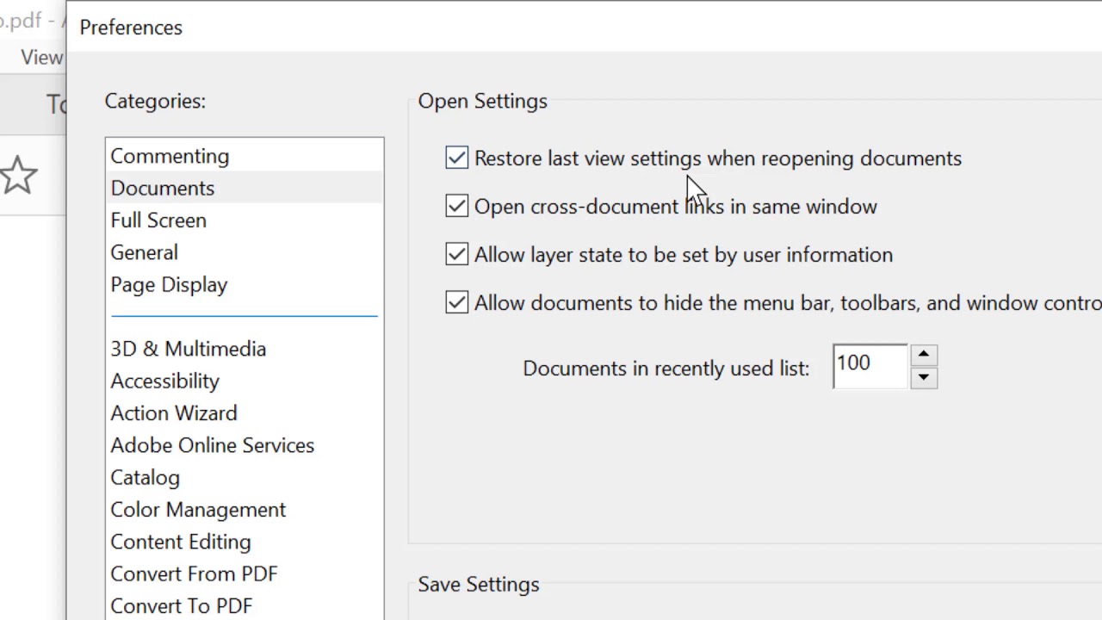Click the star bookmark icon
Image resolution: width=1102 pixels, height=620 pixels.
pyautogui.click(x=19, y=176)
